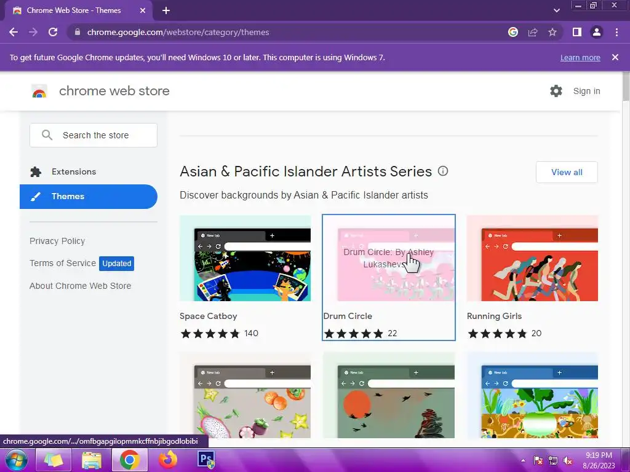
Task: Click the View all button
Action: coord(567,172)
